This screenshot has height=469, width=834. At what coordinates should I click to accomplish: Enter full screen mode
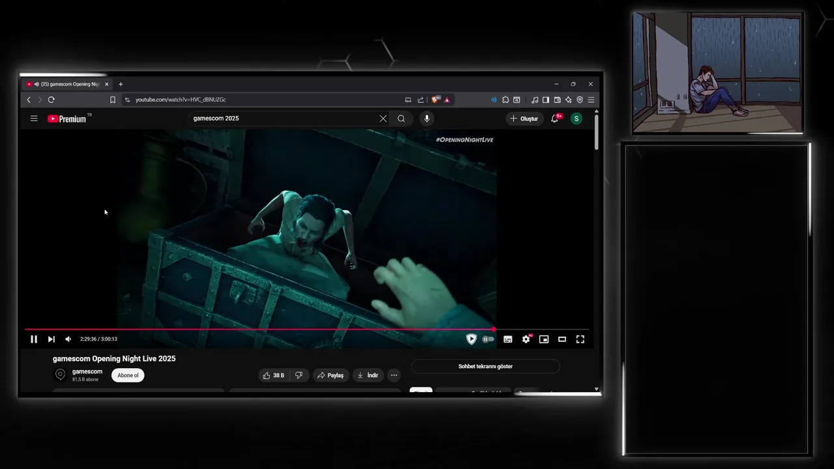pyautogui.click(x=581, y=339)
